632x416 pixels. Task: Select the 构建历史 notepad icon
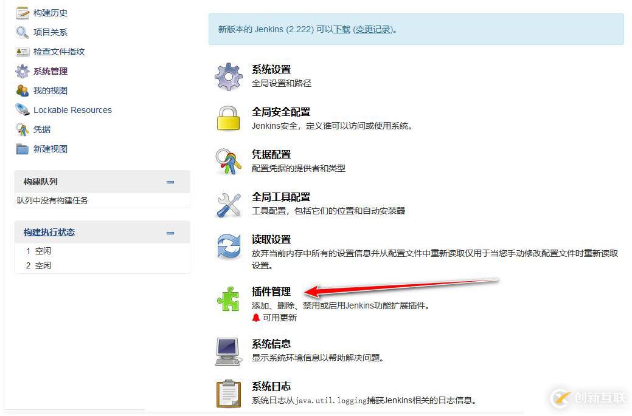[x=22, y=12]
